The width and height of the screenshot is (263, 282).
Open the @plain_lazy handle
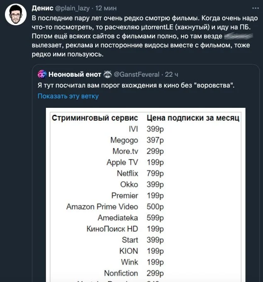[72, 8]
